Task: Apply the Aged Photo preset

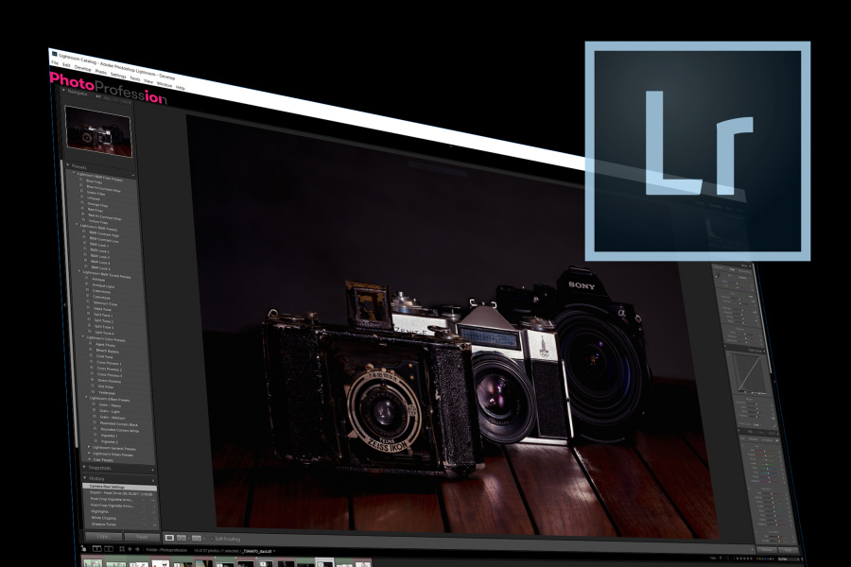Action: click(x=106, y=345)
